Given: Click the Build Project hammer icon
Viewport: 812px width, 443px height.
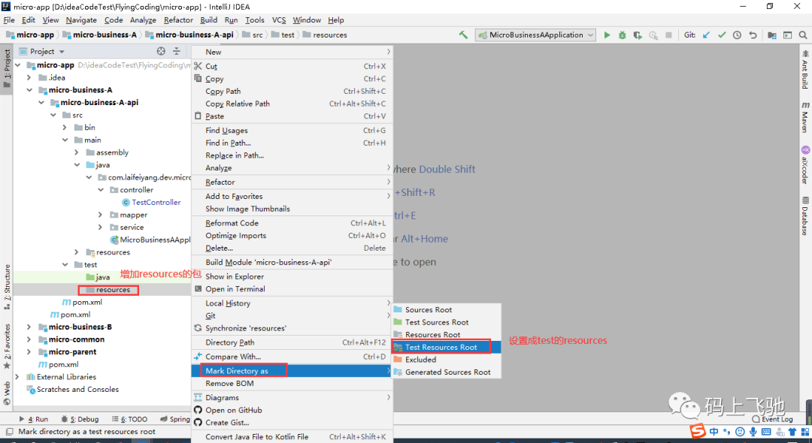Looking at the screenshot, I should pos(463,35).
